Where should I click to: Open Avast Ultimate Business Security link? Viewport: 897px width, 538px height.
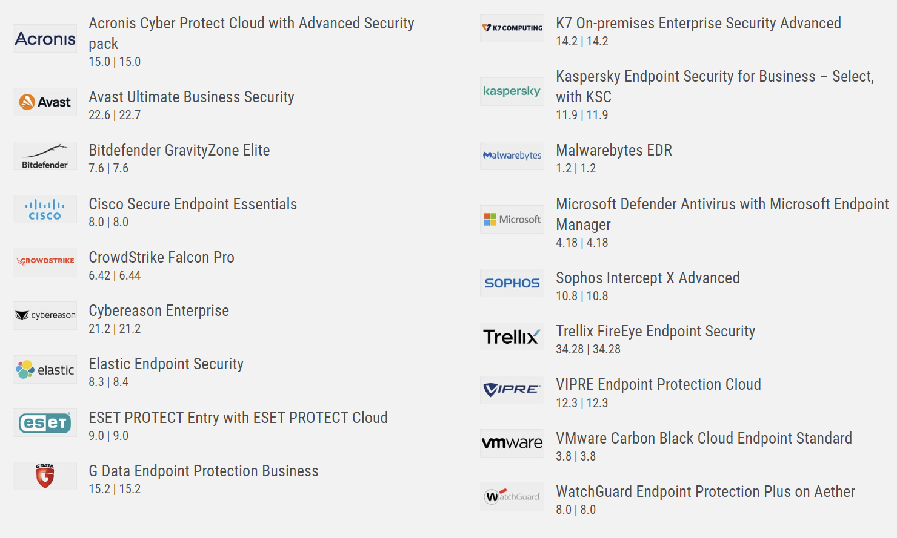(x=192, y=97)
